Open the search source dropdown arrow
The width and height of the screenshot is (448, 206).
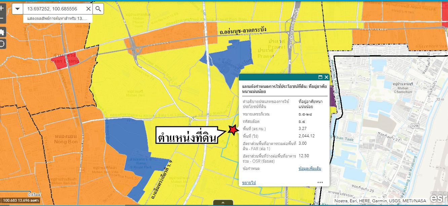tap(17, 9)
